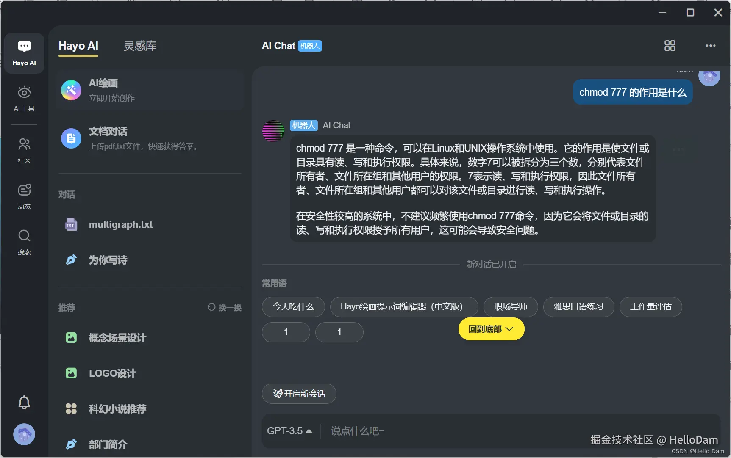Click the AI绘画 colorful wand icon

(x=71, y=90)
